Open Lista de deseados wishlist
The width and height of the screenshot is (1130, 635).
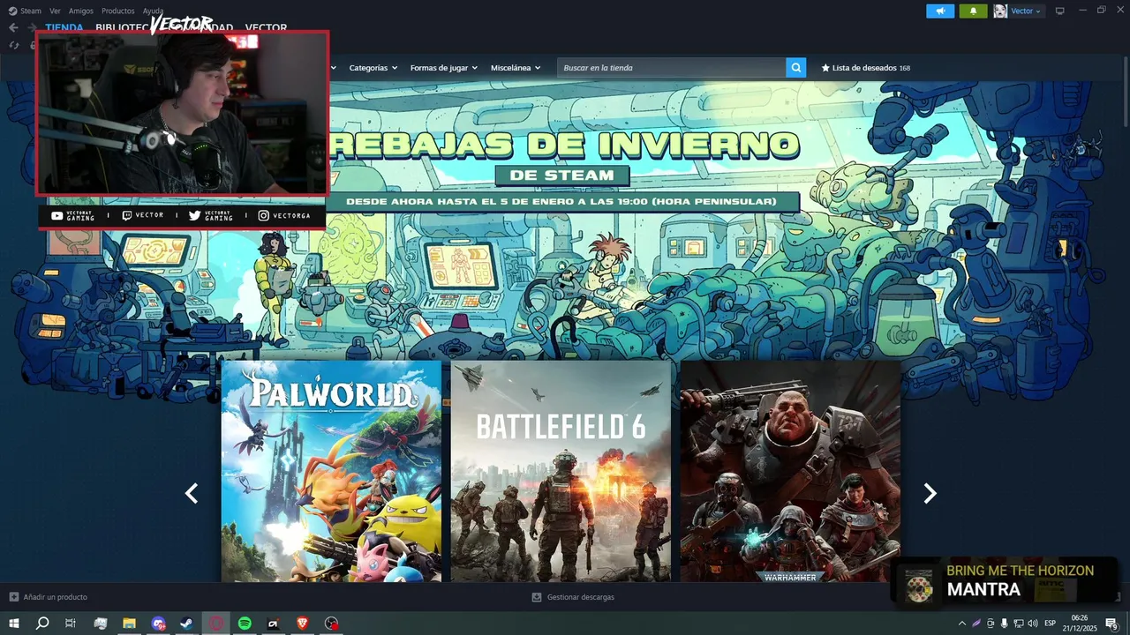pyautogui.click(x=865, y=68)
